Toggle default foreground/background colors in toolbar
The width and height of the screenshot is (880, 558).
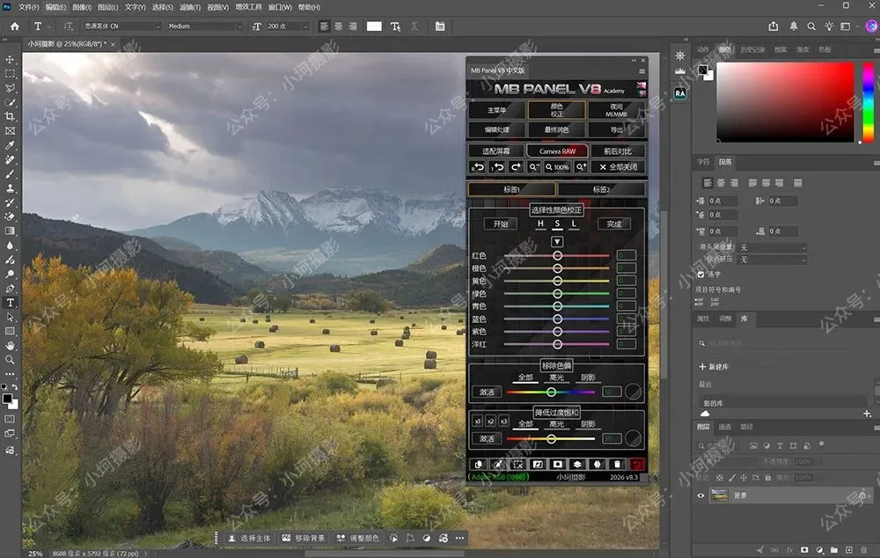tap(4, 386)
